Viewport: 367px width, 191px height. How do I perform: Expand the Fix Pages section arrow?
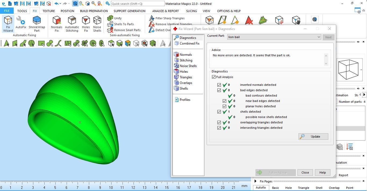pos(256,181)
